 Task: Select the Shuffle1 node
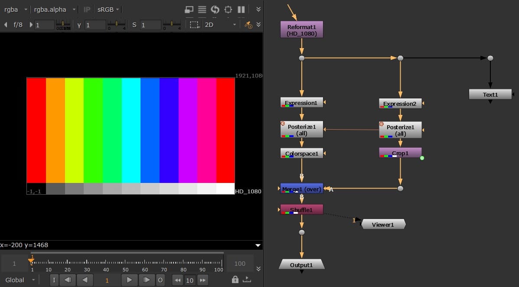click(301, 209)
